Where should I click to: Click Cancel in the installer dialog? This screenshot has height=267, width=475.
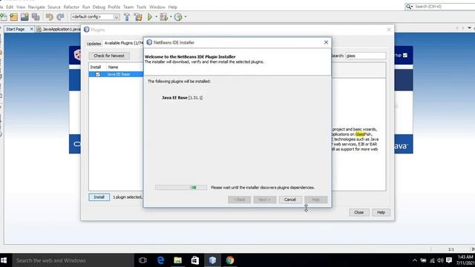coord(290,200)
